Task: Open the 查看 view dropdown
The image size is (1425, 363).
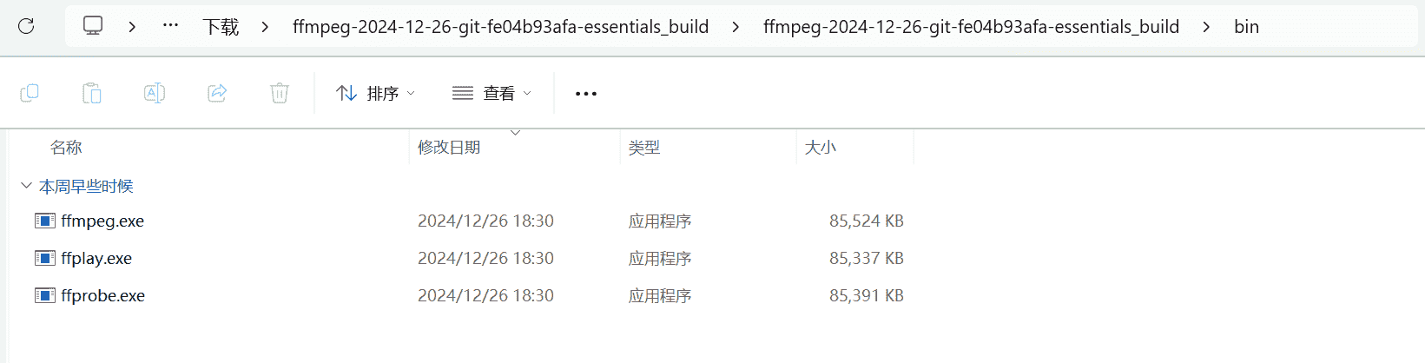Action: pyautogui.click(x=491, y=93)
